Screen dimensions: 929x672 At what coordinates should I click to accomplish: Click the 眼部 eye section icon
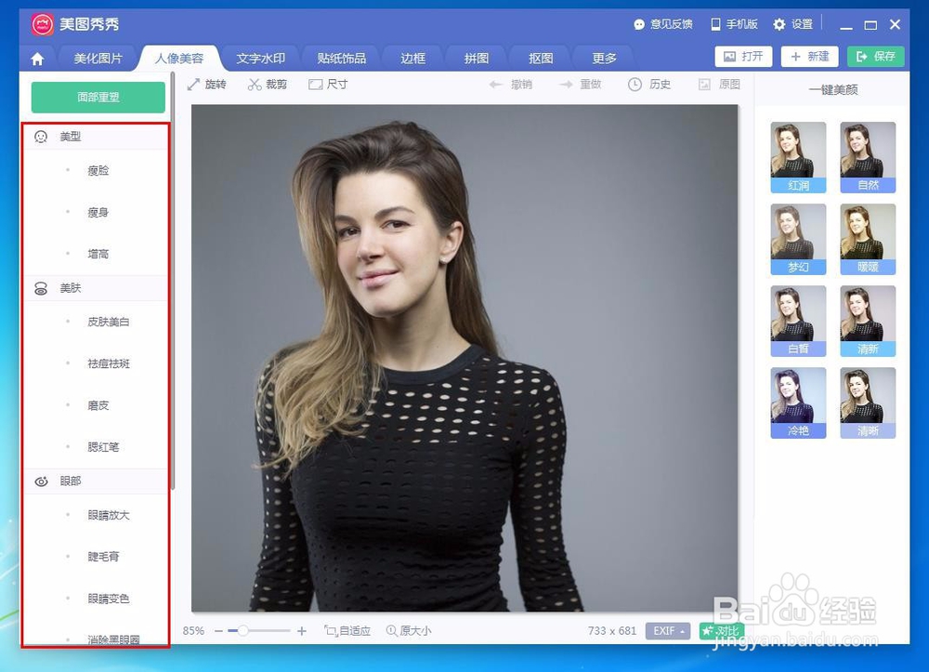(x=41, y=481)
